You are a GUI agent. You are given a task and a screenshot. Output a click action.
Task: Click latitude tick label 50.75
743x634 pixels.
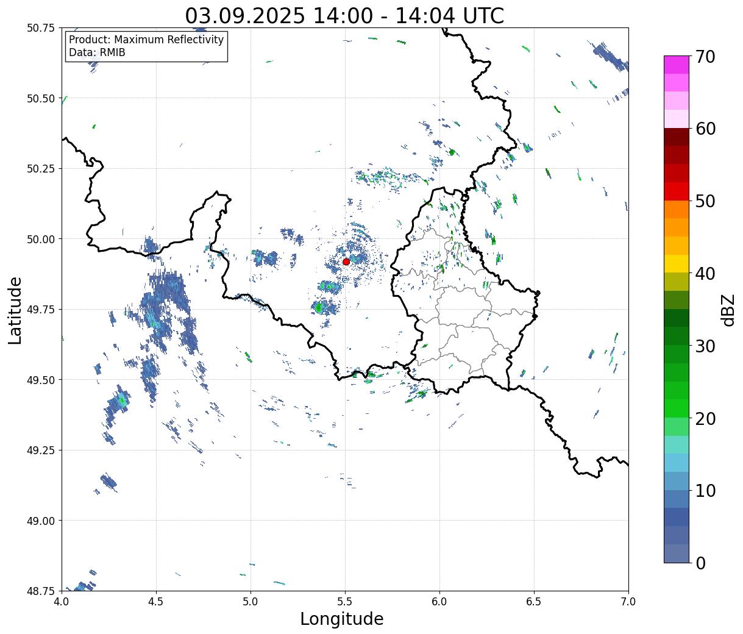[41, 28]
